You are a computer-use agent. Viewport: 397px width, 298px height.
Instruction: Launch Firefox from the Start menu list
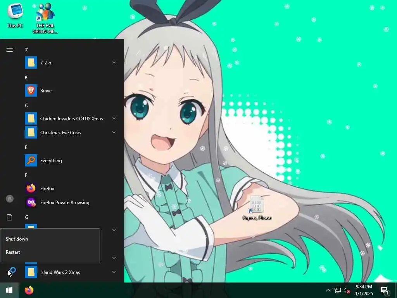71,189
